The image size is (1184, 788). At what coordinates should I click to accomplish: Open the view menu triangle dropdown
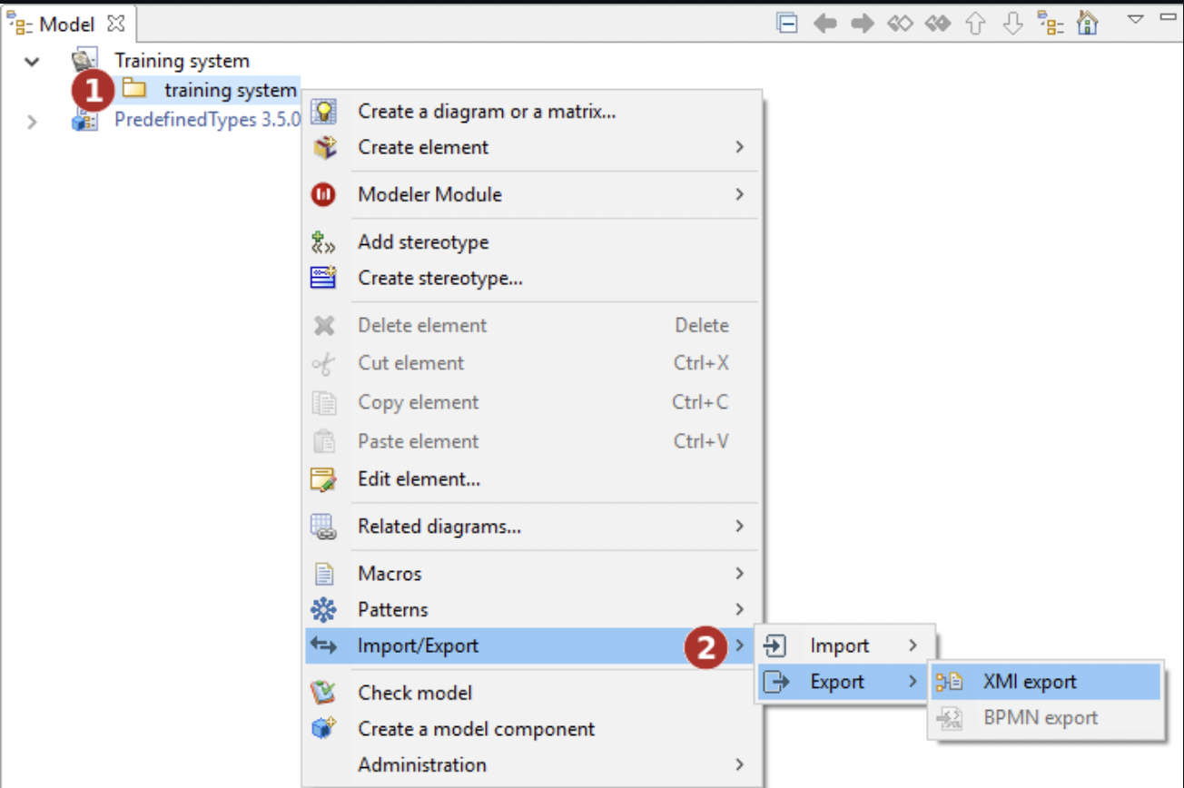coord(1135,18)
